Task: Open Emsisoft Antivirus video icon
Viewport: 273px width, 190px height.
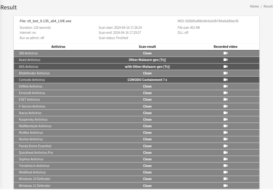Action: pyautogui.click(x=226, y=93)
